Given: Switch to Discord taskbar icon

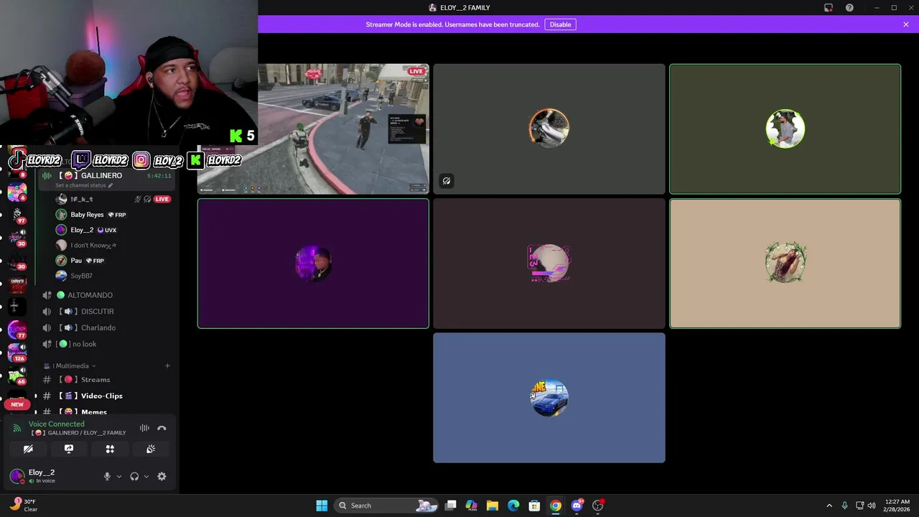Looking at the screenshot, I should (577, 506).
